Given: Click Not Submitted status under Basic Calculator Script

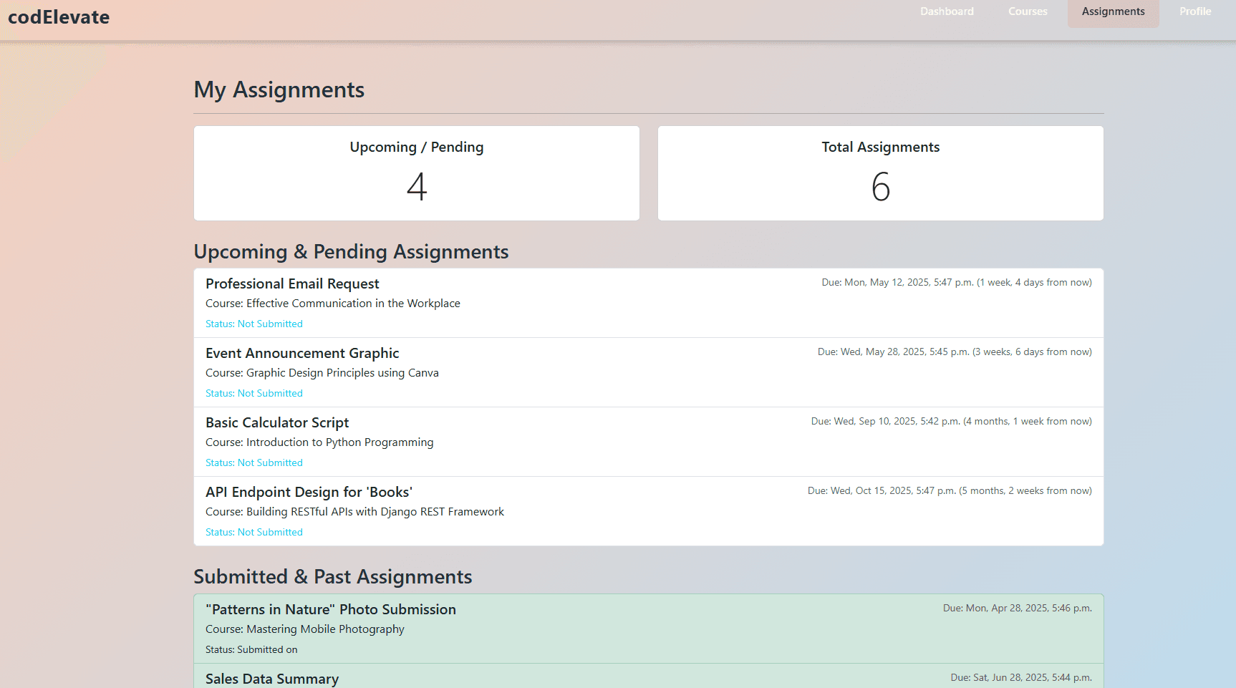Looking at the screenshot, I should [x=254, y=463].
